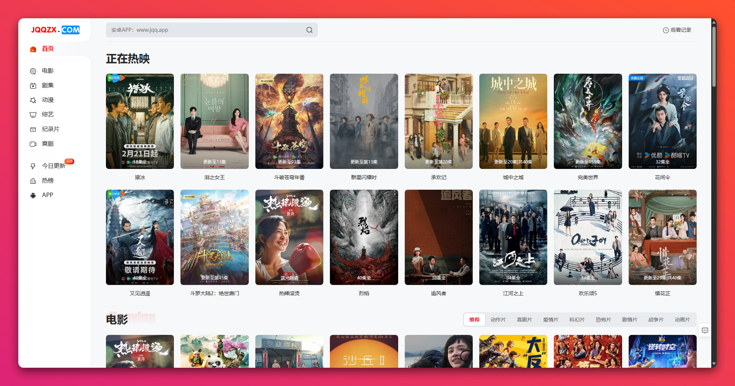This screenshot has width=735, height=386.
Task: Switch to the 动画片 animation tab
Action: (x=682, y=320)
